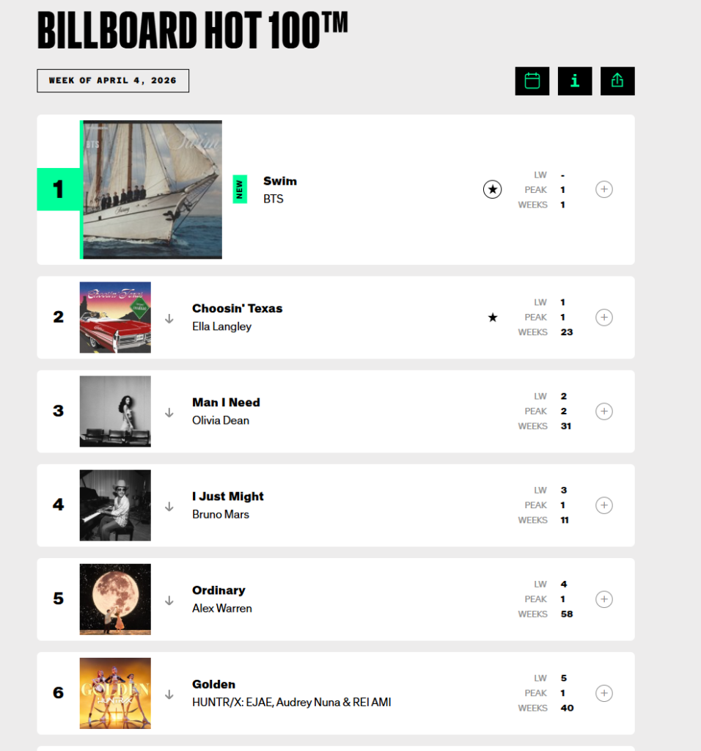Click the share chart icon
The width and height of the screenshot is (701, 751).
tap(617, 81)
